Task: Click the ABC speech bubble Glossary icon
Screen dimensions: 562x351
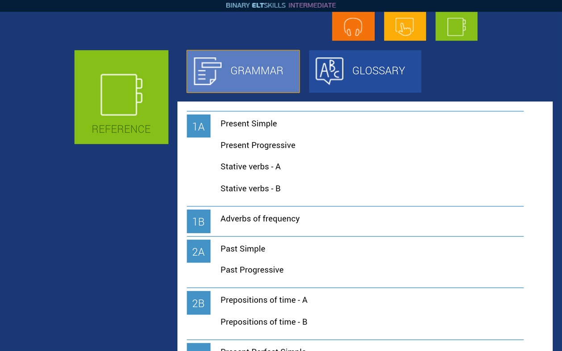Action: click(329, 70)
